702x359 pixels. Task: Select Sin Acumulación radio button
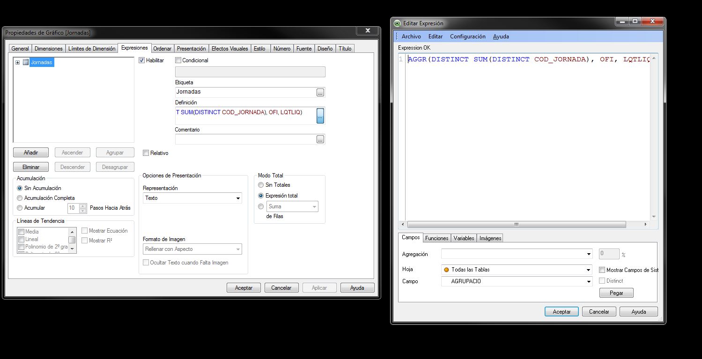(x=20, y=188)
